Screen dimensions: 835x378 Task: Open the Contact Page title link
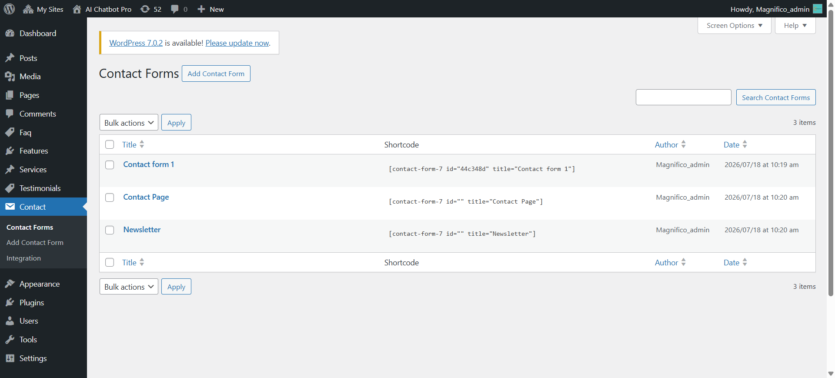point(146,197)
